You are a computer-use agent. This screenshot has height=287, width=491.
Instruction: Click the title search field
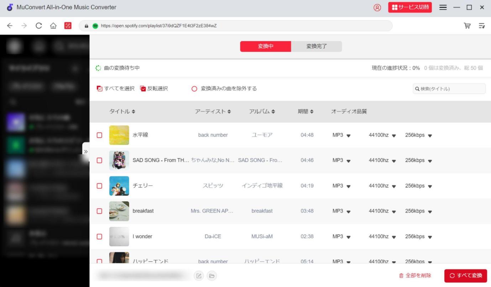(x=449, y=89)
